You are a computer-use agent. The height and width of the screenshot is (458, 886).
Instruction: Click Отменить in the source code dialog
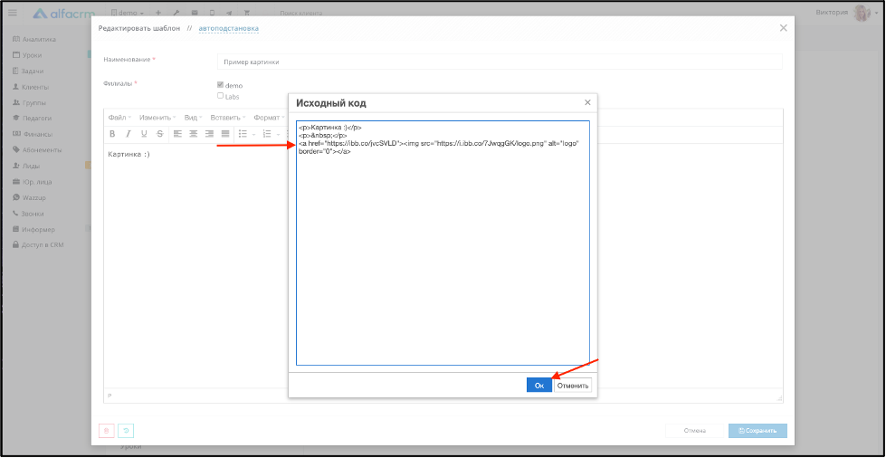[573, 385]
